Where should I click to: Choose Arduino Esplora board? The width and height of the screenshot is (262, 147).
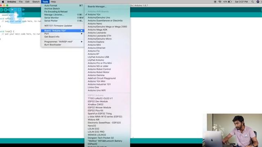(107, 42)
